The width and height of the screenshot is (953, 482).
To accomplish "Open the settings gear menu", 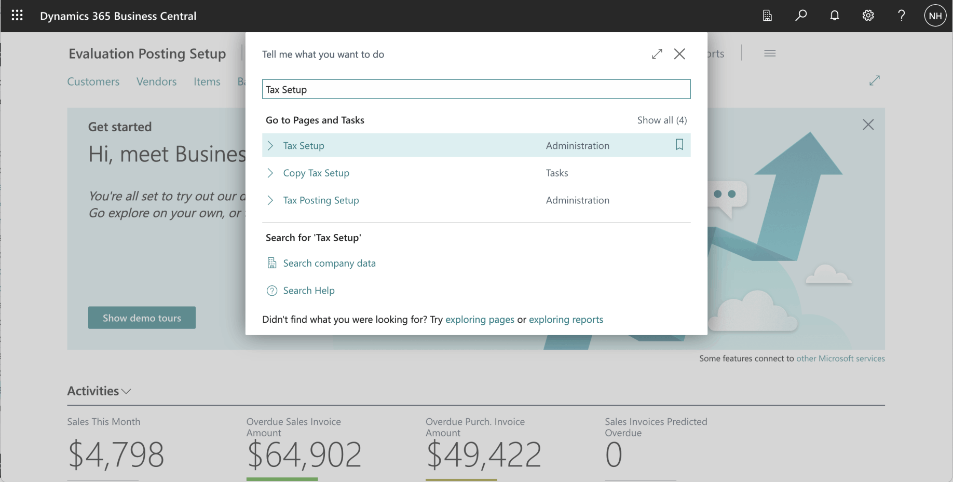I will click(868, 16).
